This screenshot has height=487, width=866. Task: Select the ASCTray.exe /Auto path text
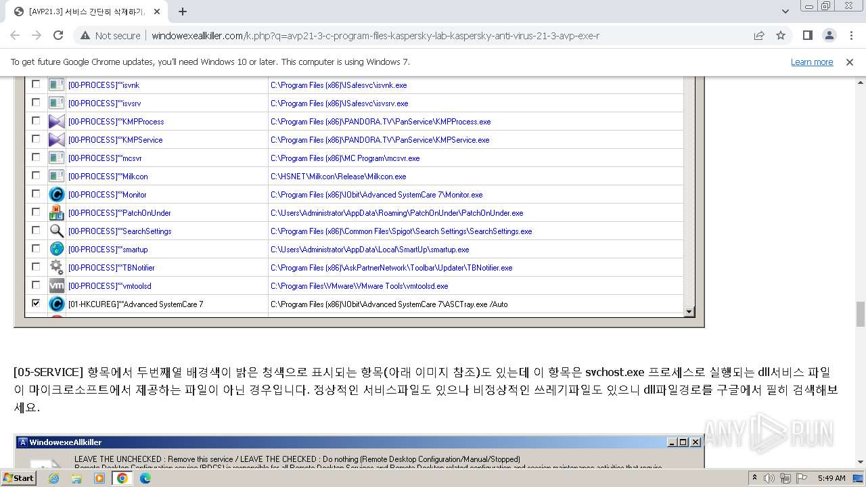click(389, 304)
